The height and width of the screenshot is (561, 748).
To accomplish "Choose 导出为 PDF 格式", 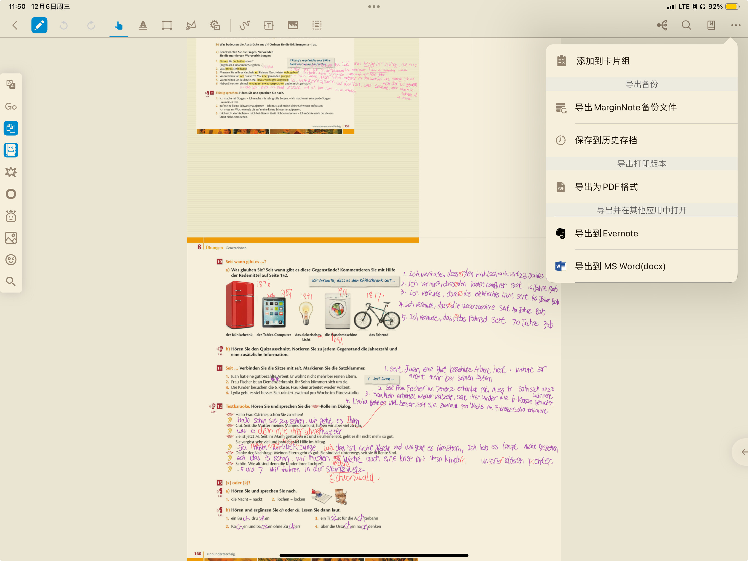I will click(x=606, y=187).
